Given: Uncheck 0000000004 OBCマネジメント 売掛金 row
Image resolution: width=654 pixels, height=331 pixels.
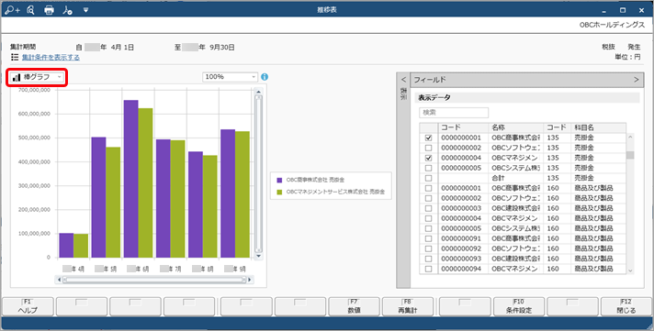Looking at the screenshot, I should click(428, 159).
